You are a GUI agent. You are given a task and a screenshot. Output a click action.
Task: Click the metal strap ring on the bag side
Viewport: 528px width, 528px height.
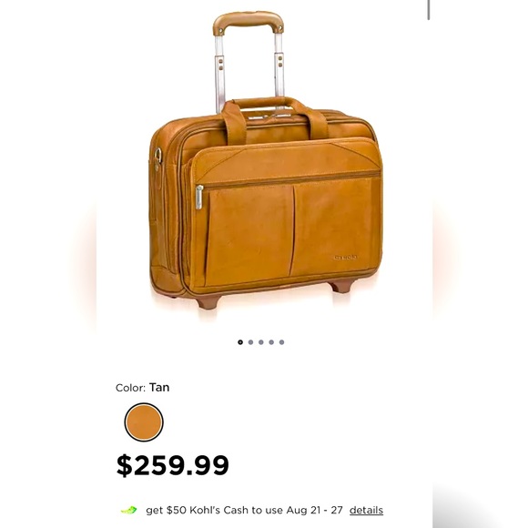coord(157,156)
